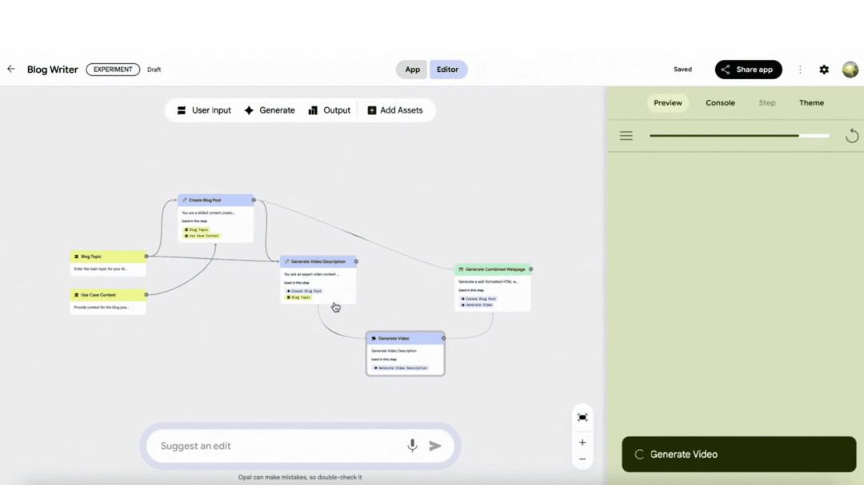Screen dimensions: 864x485
Task: Click the Create Blog Post output port
Action: (254, 200)
